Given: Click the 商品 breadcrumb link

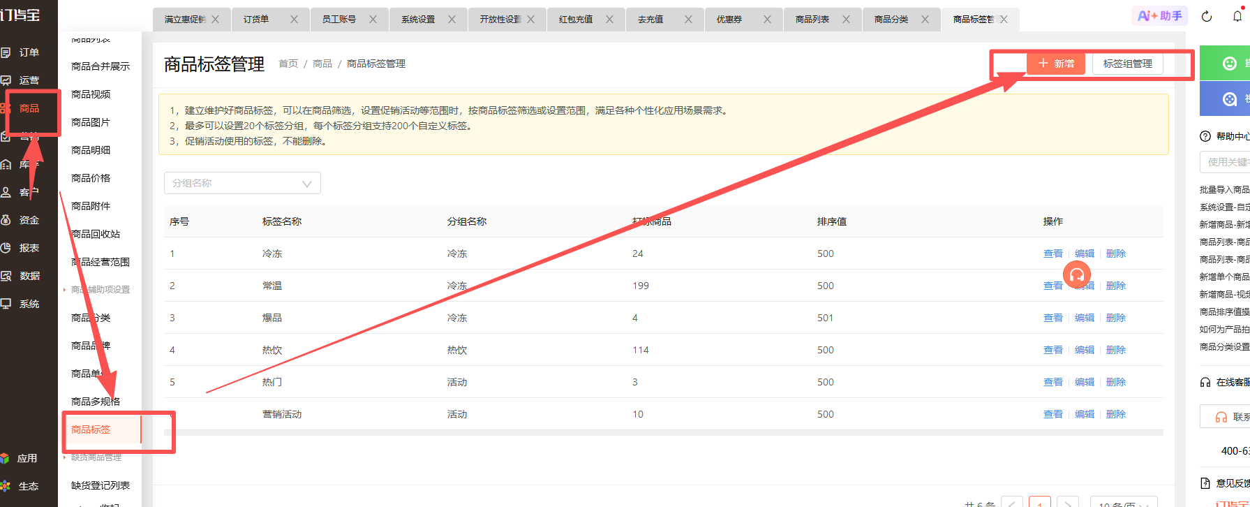Looking at the screenshot, I should (322, 64).
